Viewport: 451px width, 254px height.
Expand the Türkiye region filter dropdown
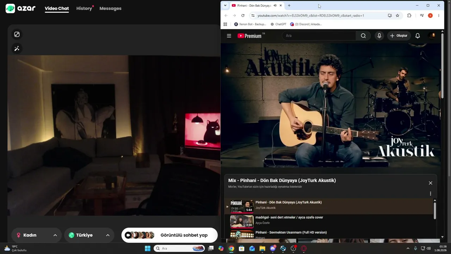point(89,235)
